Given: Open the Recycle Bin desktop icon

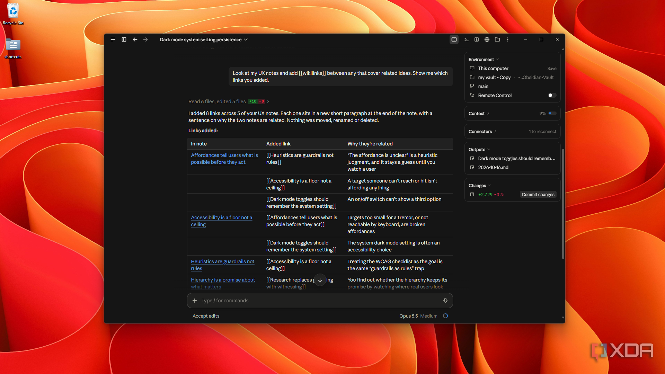Looking at the screenshot, I should click(x=13, y=14).
